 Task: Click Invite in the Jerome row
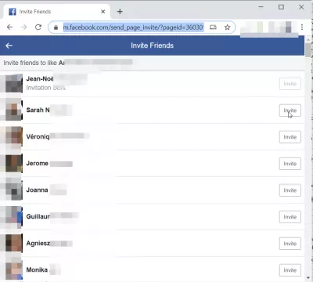pos(290,164)
